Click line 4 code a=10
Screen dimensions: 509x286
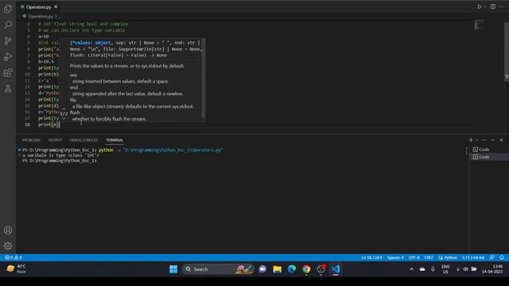(44, 37)
